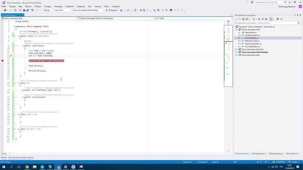Click the EXAMPLES repository name in status bar
This screenshot has height=170, width=303.
pyautogui.click(x=279, y=162)
